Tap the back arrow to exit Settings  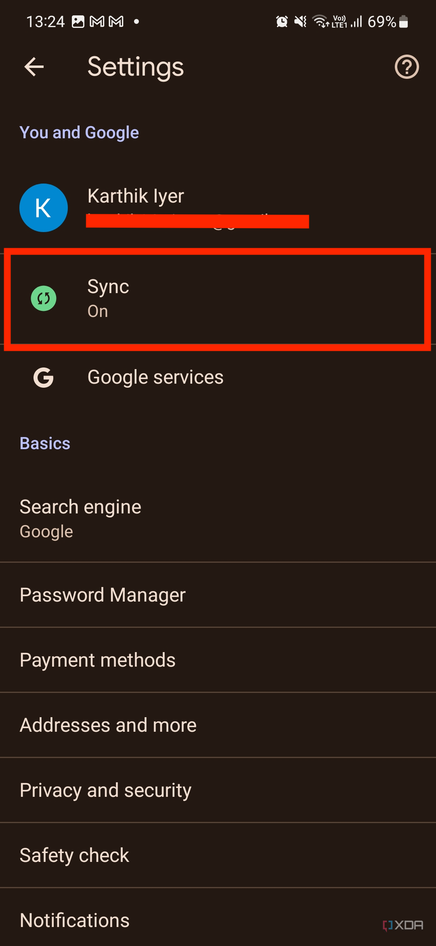click(34, 66)
